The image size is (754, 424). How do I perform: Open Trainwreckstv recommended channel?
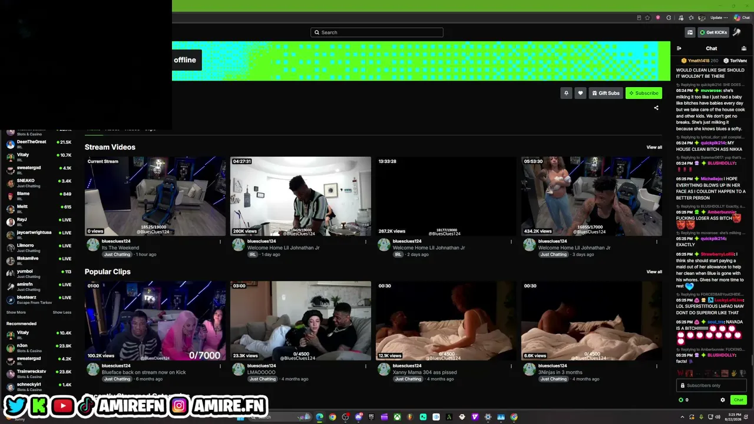tap(38, 373)
